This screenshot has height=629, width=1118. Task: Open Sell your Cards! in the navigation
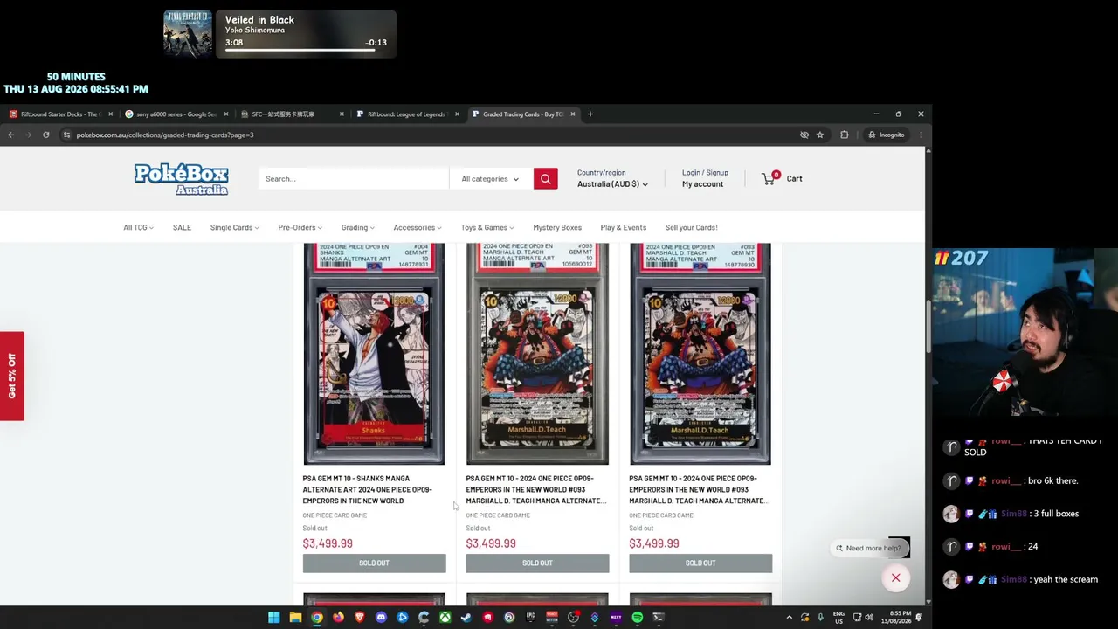(x=691, y=227)
